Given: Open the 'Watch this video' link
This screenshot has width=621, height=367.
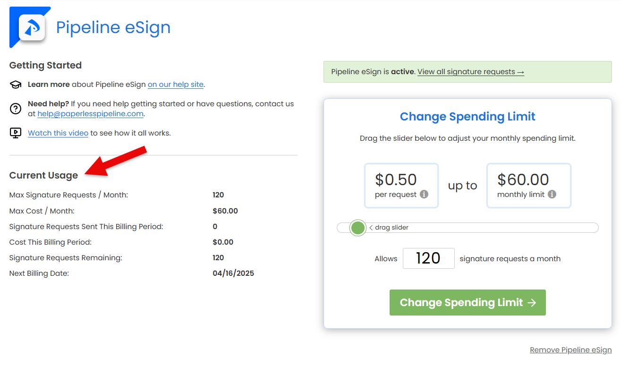Looking at the screenshot, I should click(58, 133).
